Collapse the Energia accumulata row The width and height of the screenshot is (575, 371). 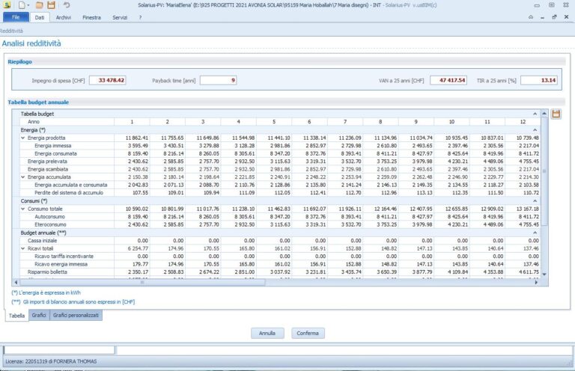23,177
